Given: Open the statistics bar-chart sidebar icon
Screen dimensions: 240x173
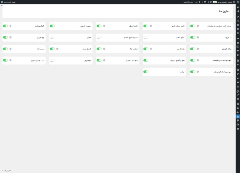Looking at the screenshot, I should (238, 11).
